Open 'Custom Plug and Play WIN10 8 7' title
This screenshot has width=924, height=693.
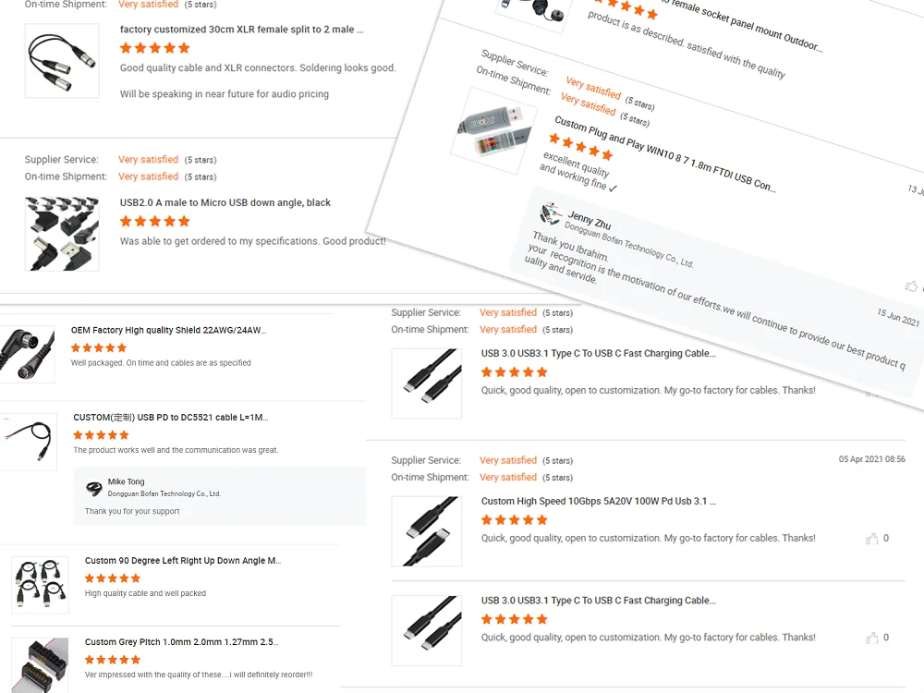click(x=664, y=154)
